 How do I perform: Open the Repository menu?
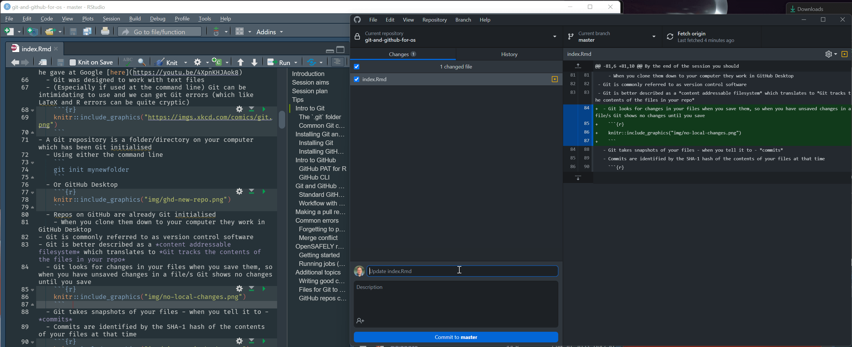point(434,20)
